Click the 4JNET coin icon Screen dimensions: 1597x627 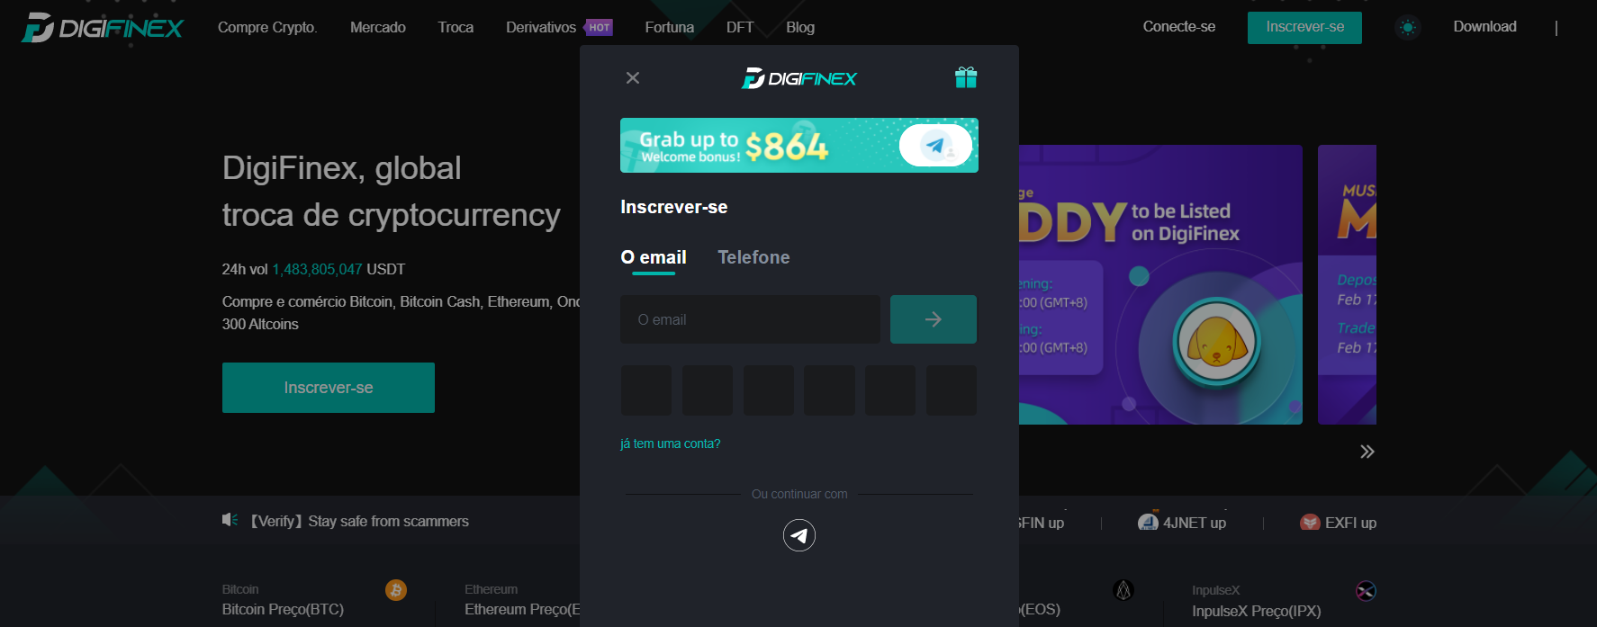point(1148,523)
